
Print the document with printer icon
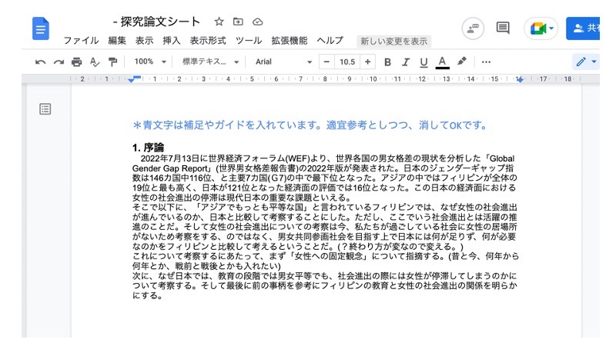click(x=77, y=62)
